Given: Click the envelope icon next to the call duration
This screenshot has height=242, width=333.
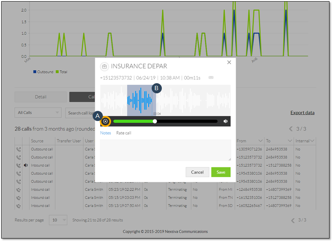Looking at the screenshot, I should 211,77.
